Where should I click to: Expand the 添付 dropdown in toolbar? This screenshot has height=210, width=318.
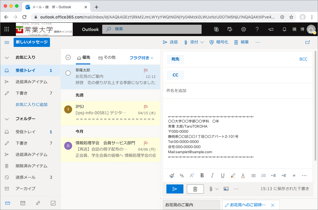pos(202,42)
